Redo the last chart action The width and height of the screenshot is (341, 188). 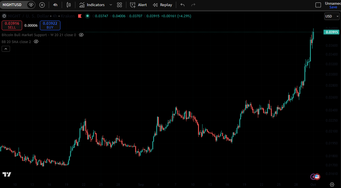click(193, 5)
